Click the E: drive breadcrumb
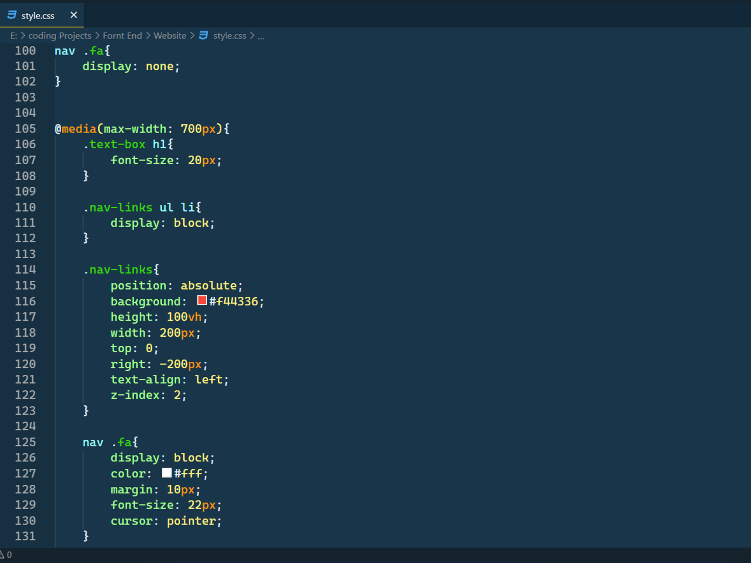This screenshot has width=751, height=563. [14, 36]
